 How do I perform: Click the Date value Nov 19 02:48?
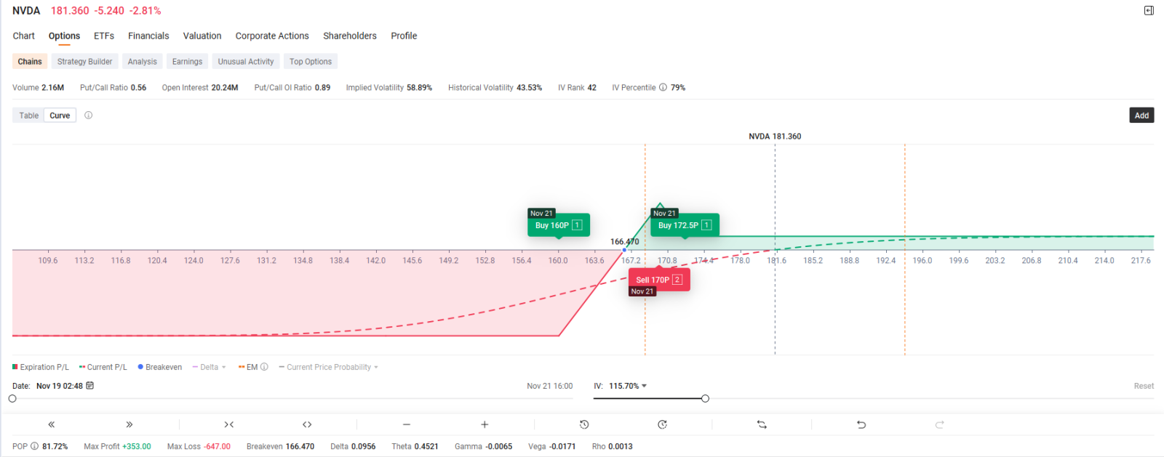pyautogui.click(x=60, y=386)
